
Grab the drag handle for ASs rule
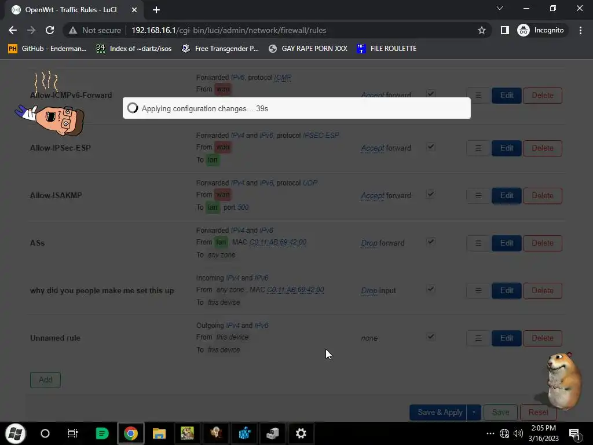click(478, 243)
